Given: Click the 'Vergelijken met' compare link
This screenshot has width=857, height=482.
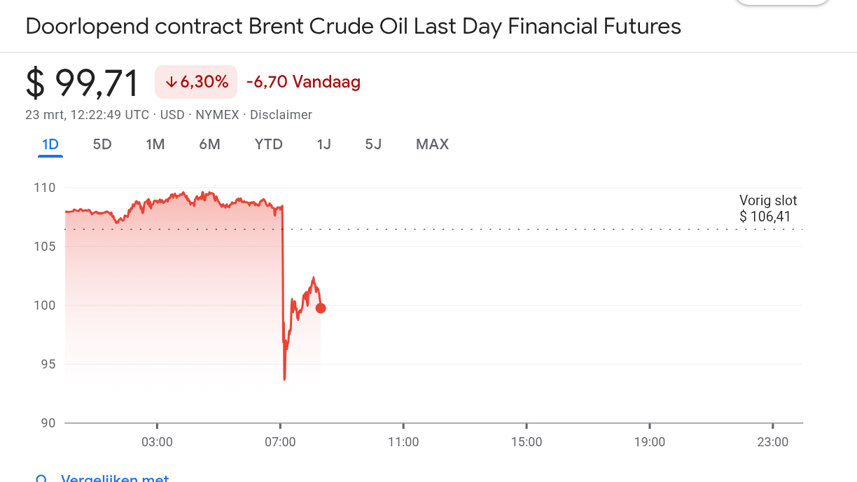Looking at the screenshot, I should pyautogui.click(x=115, y=479).
